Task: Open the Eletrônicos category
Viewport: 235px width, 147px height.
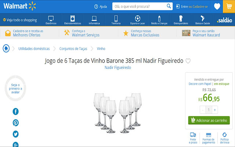Action: [x=51, y=20]
